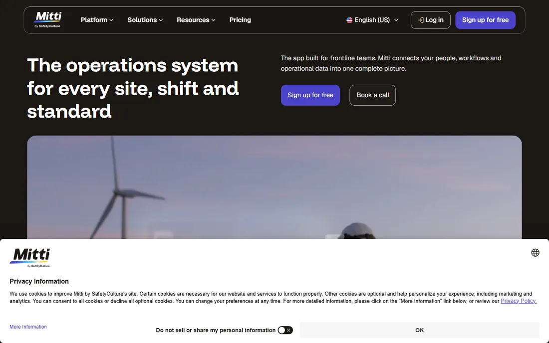This screenshot has height=343, width=549.
Task: Click the 'Privacy Information' heading
Action: [39, 282]
